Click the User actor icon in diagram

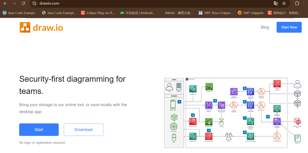pyautogui.click(x=169, y=86)
